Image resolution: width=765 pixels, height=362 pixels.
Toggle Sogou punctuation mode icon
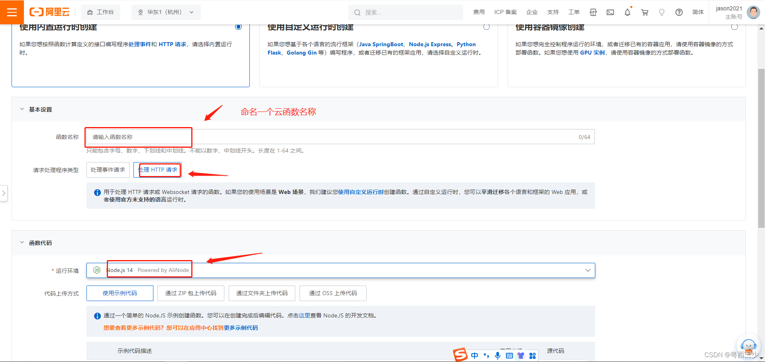coord(486,355)
